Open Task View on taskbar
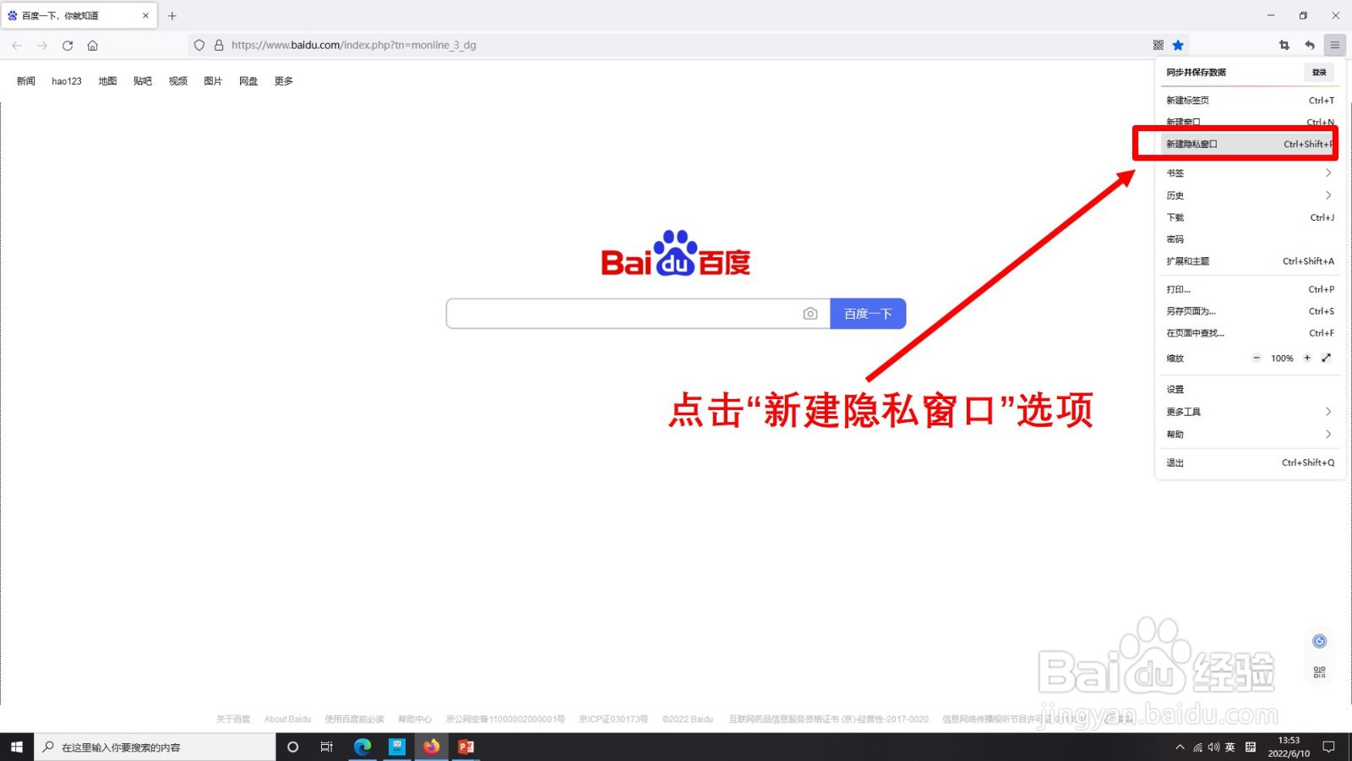 click(327, 747)
